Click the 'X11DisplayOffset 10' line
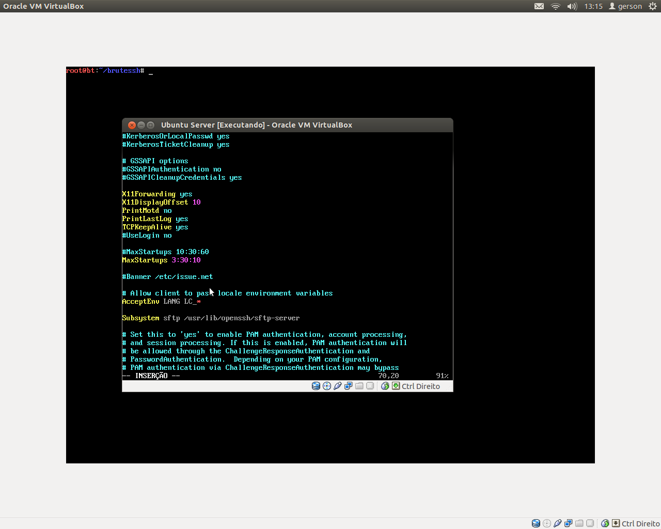The height and width of the screenshot is (529, 661). coord(161,203)
